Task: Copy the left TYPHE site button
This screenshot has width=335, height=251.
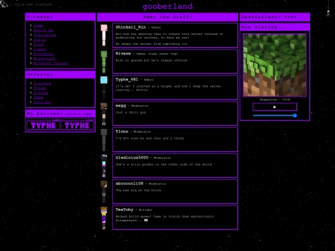Action: click(x=43, y=125)
